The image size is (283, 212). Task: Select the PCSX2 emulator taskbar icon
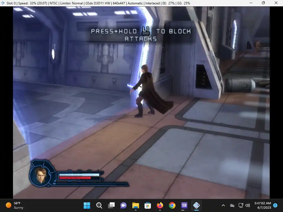(196, 205)
